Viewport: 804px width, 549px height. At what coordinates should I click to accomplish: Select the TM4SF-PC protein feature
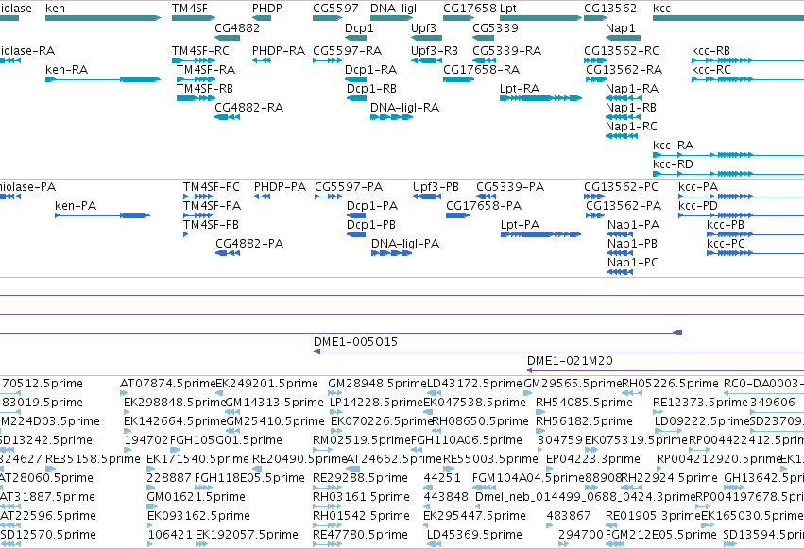197,197
